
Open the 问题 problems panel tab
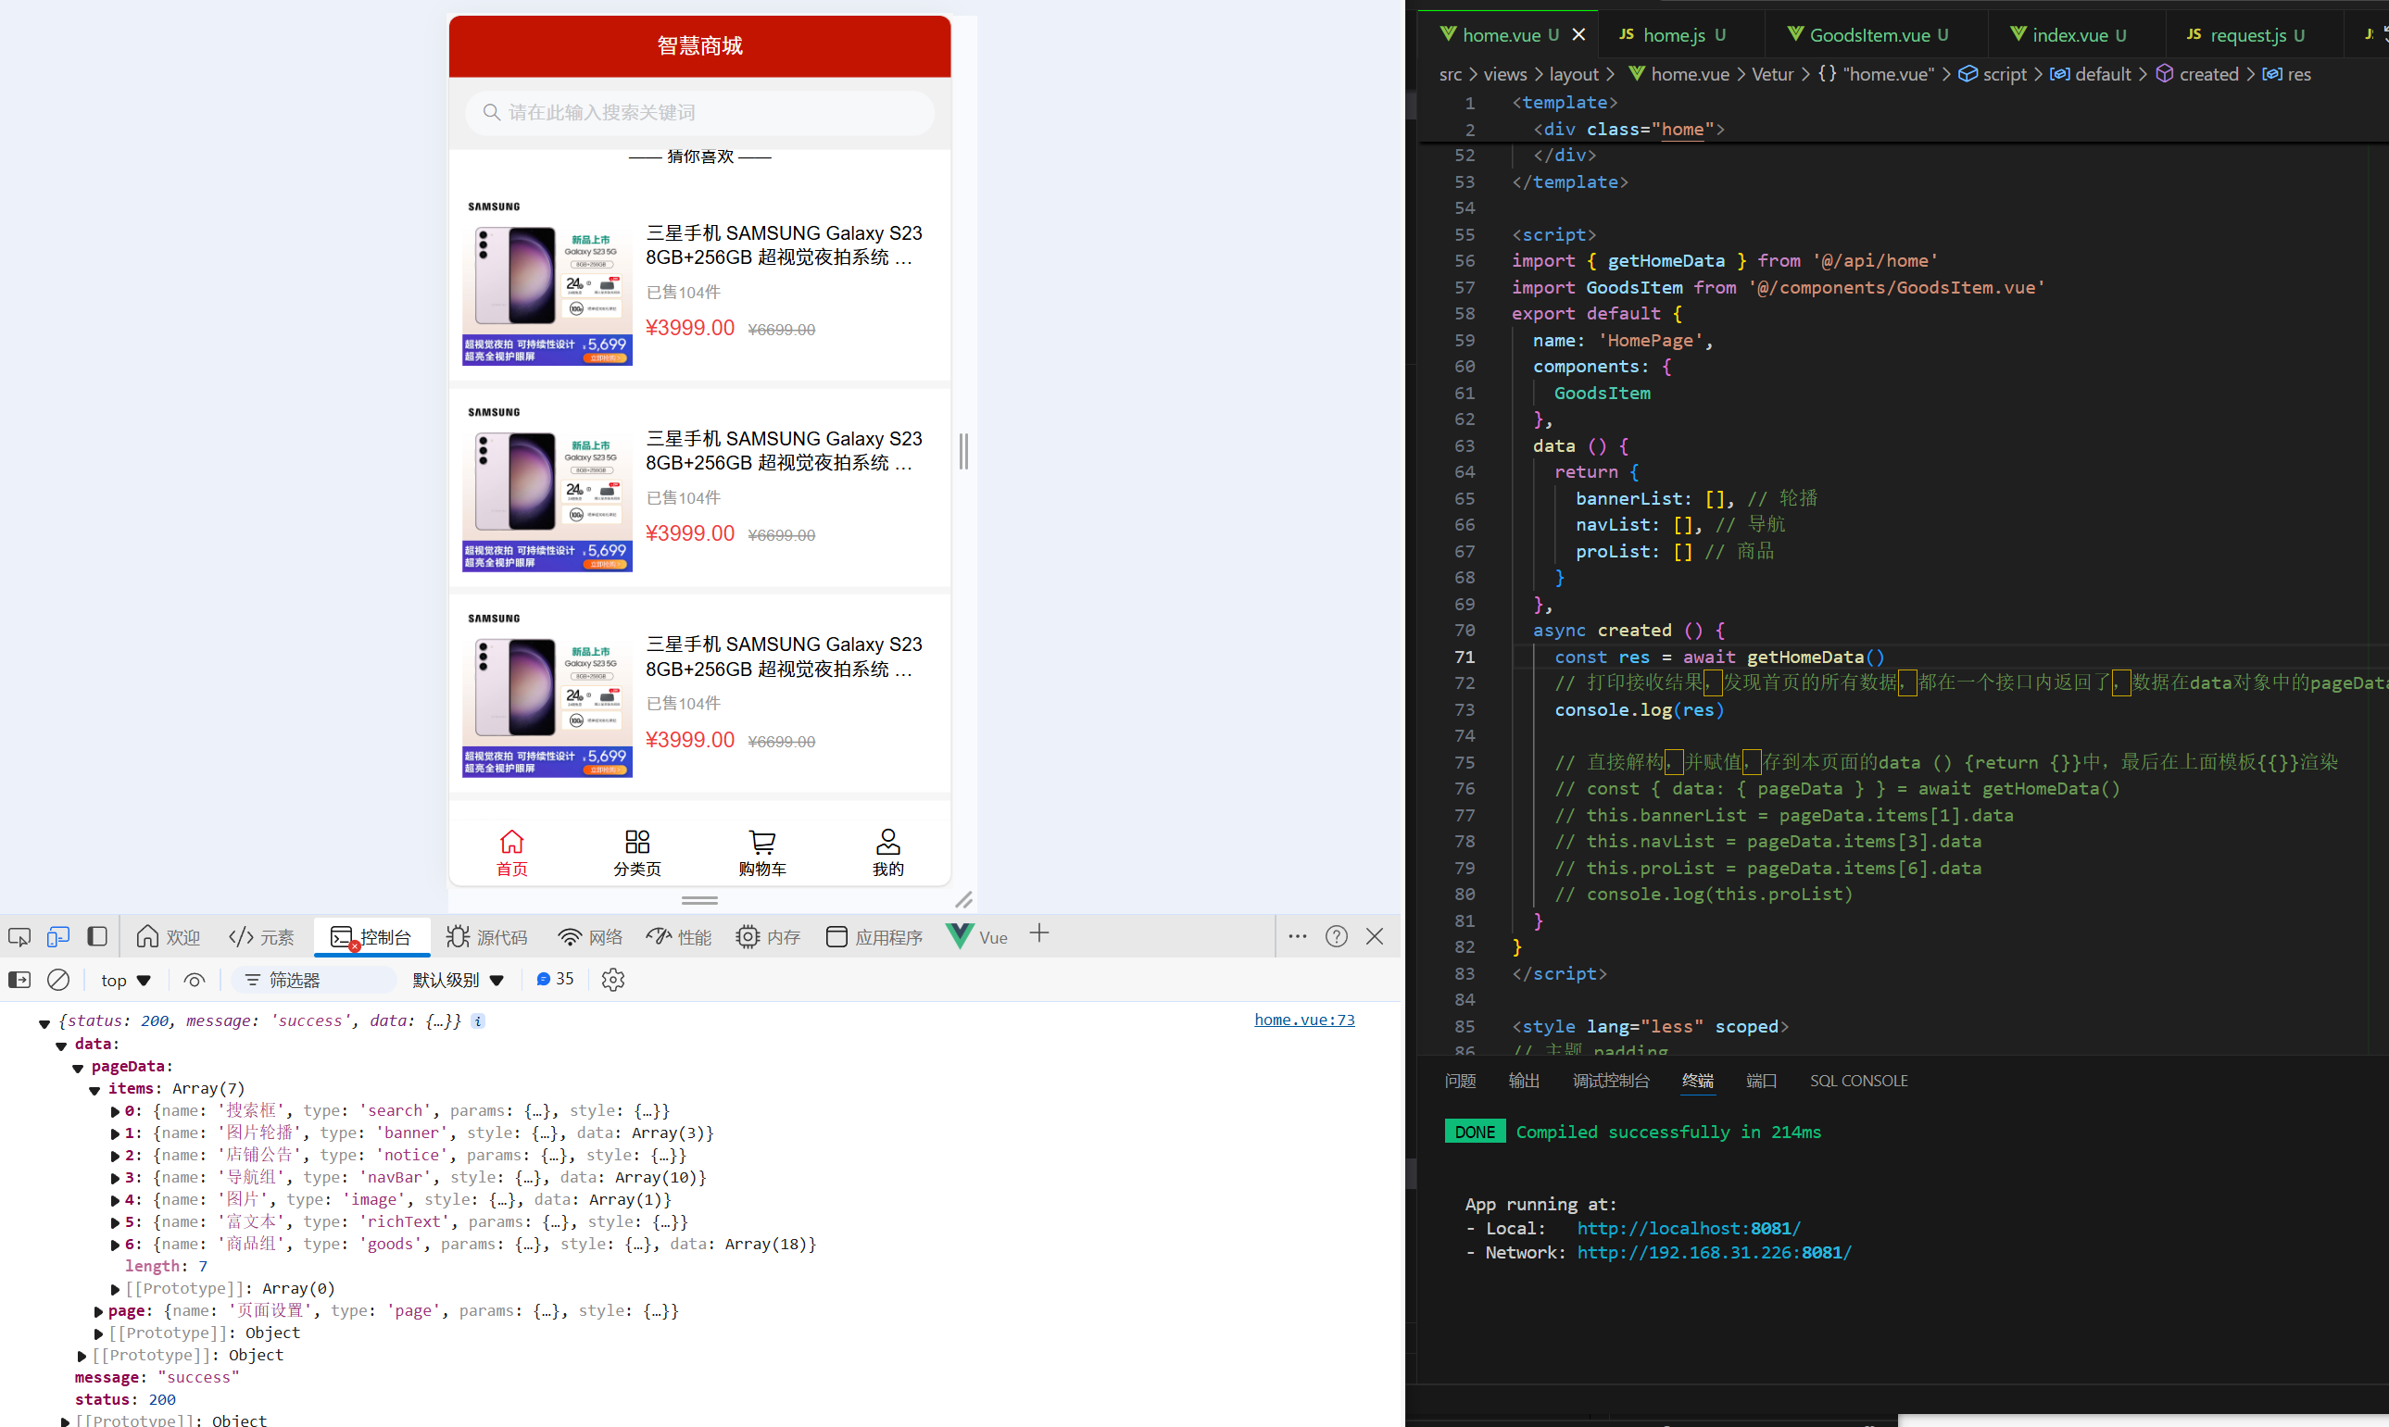pos(1460,1081)
